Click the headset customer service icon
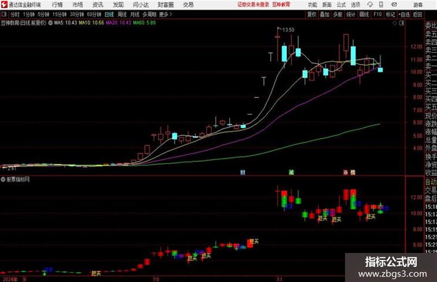 tap(370, 5)
